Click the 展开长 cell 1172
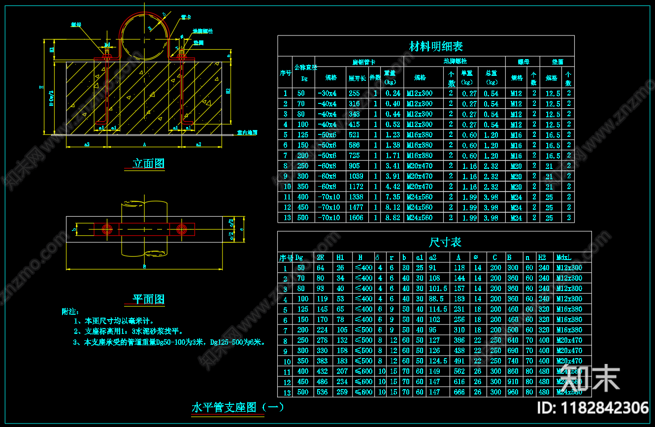 [x=356, y=186]
